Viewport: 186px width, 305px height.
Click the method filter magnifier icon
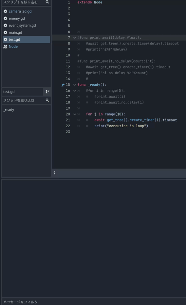coord(47,100)
